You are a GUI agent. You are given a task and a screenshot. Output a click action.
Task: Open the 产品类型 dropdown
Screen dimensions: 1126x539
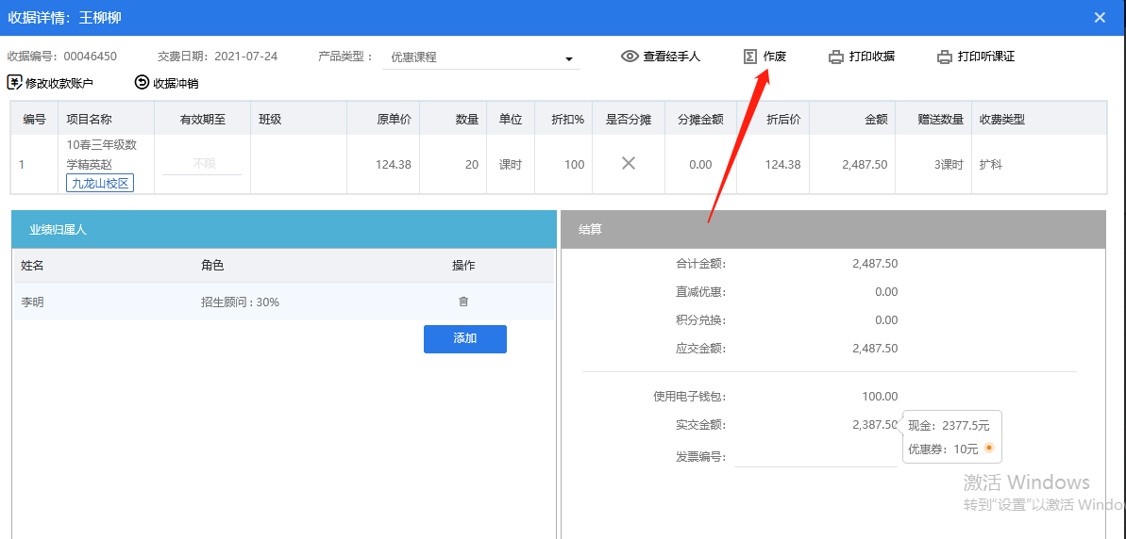point(481,57)
